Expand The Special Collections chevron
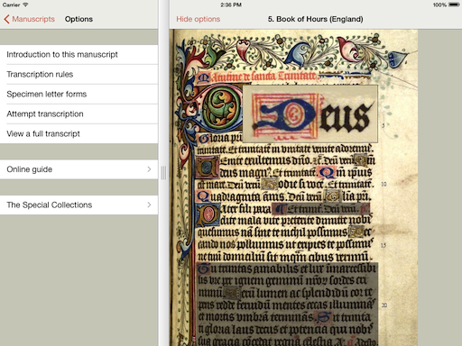462x346 pixels. point(149,205)
